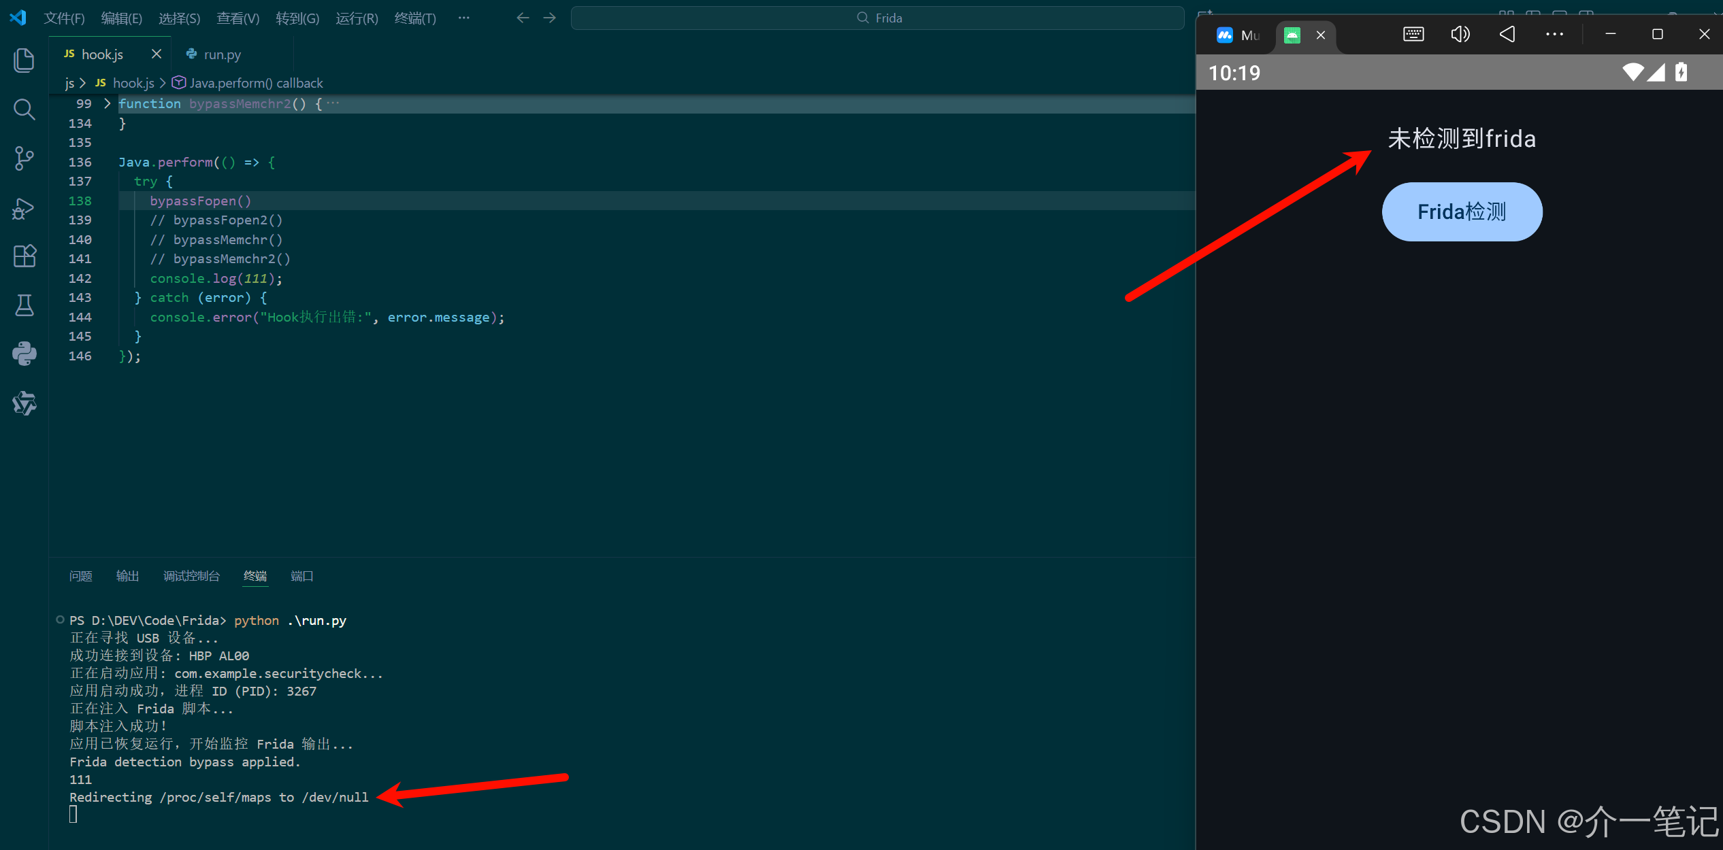
Task: Open emulator more options ellipsis
Action: [1554, 34]
